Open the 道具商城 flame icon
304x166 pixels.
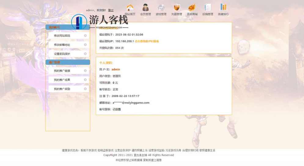pyautogui.click(x=192, y=8)
